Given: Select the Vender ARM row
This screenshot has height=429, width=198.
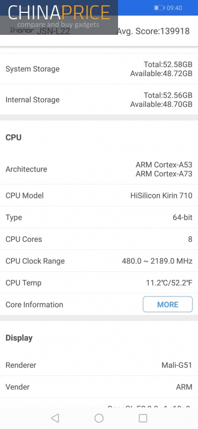Looking at the screenshot, I should pyautogui.click(x=99, y=387).
